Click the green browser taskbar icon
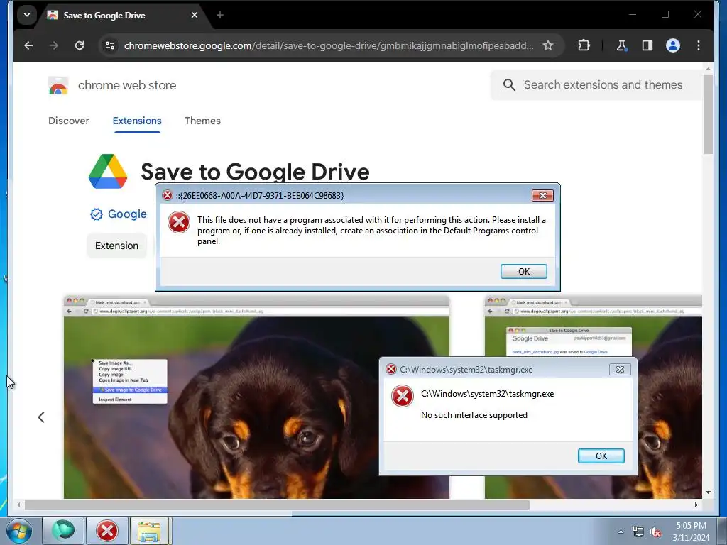The width and height of the screenshot is (727, 545). 63,531
